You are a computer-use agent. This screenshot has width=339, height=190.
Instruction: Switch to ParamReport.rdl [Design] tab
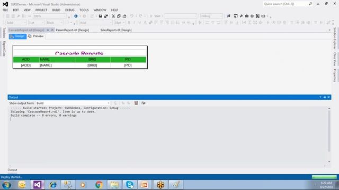[73, 30]
